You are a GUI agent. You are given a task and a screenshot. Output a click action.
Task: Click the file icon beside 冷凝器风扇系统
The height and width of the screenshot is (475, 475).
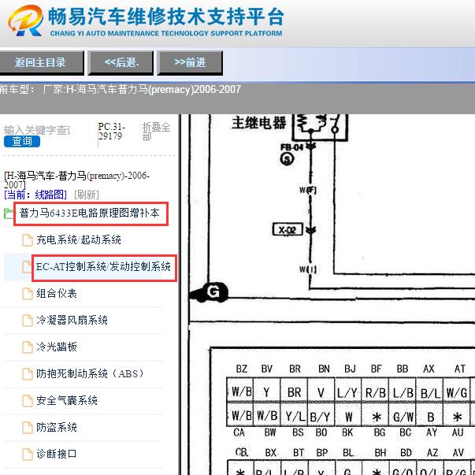click(28, 320)
